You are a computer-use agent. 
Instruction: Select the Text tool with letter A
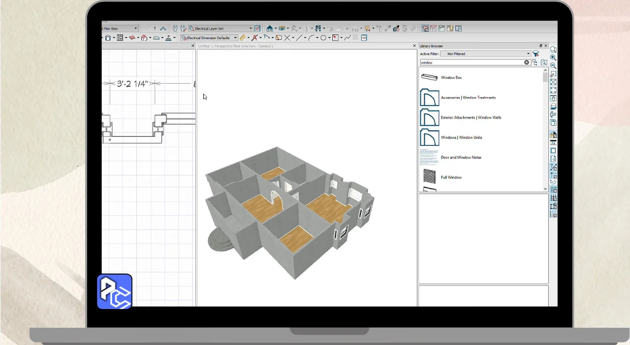[254, 38]
